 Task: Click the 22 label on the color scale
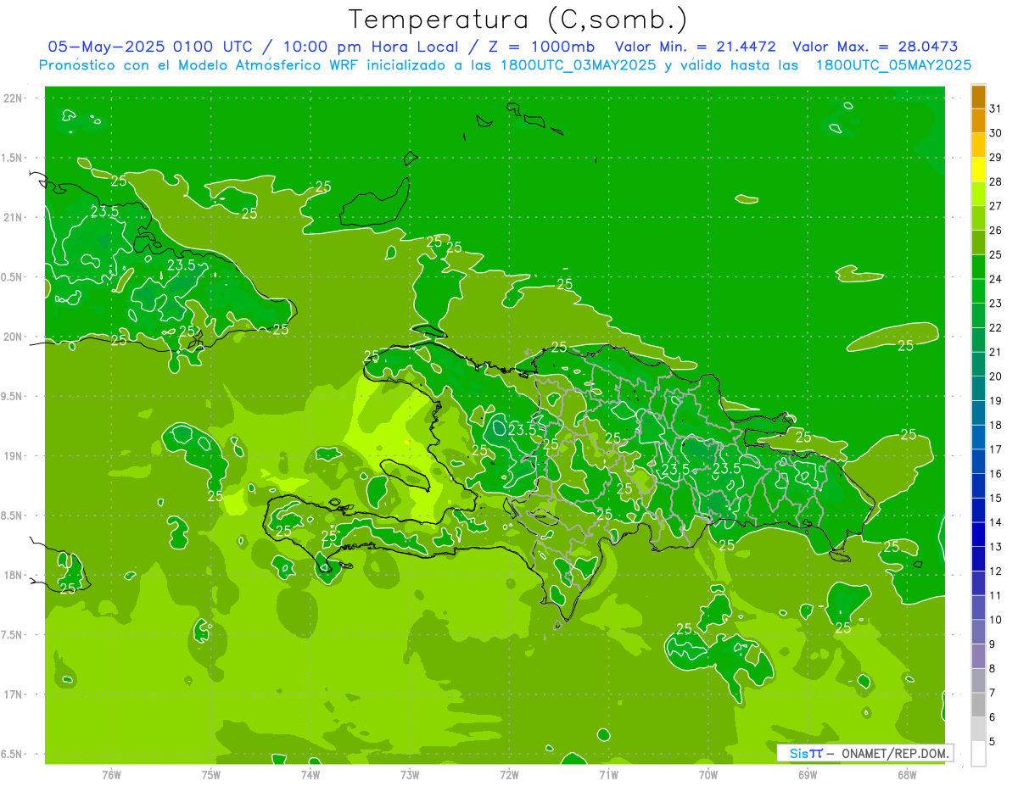coord(995,328)
